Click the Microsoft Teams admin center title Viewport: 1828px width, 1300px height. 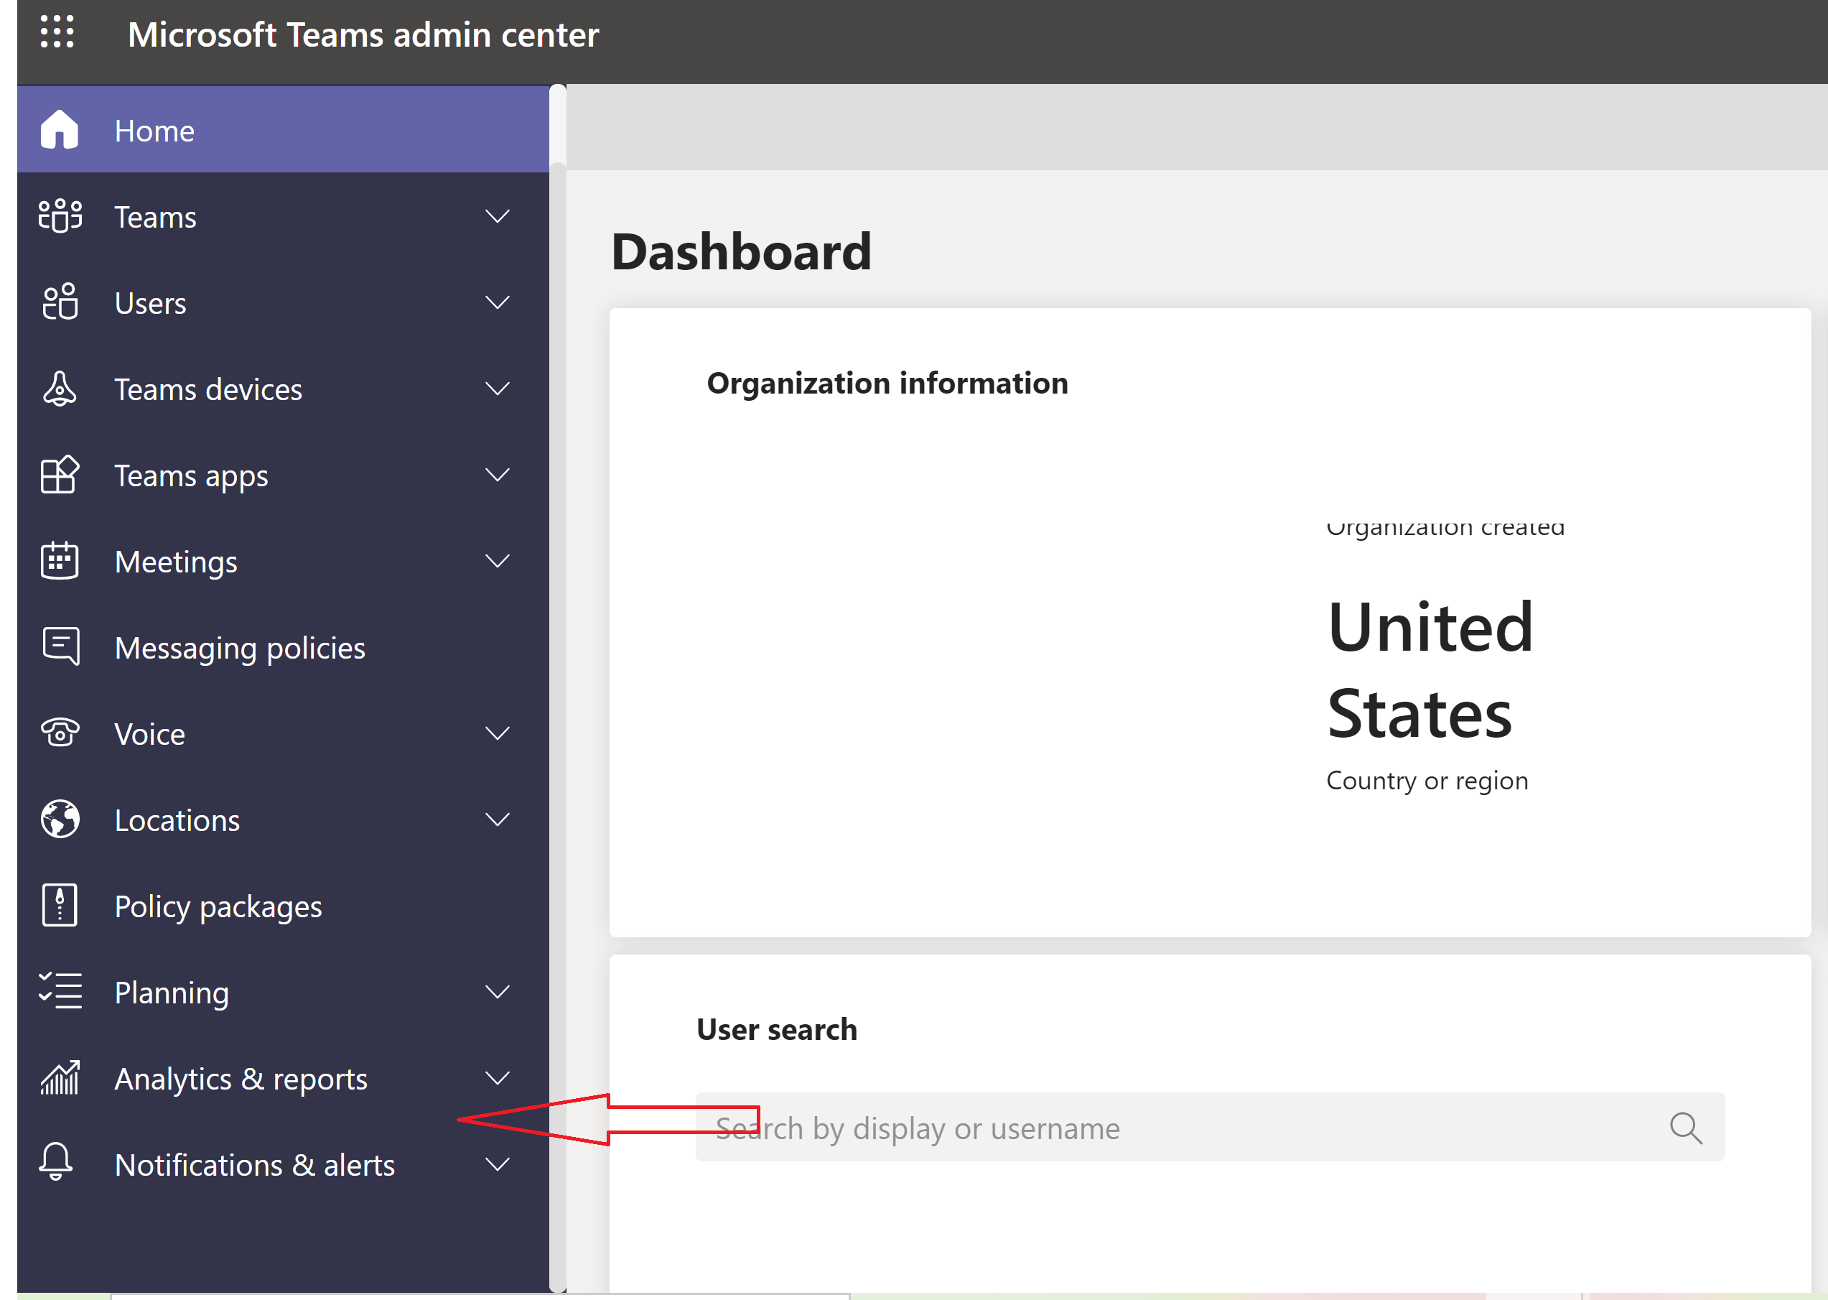363,34
